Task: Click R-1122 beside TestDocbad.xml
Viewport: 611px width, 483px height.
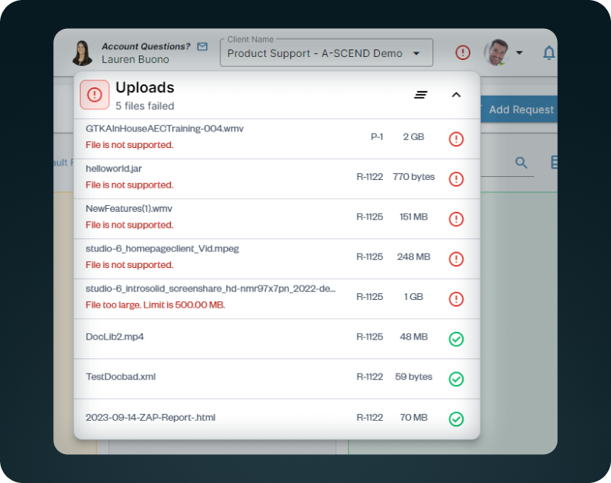Action: point(370,377)
